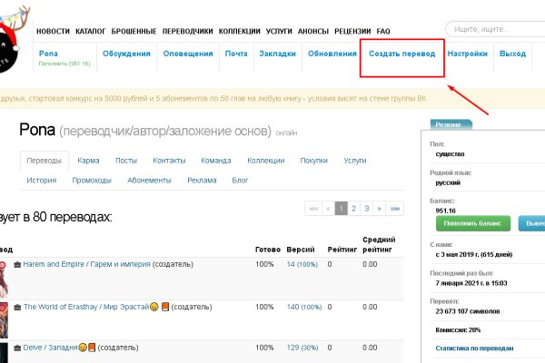Click the emoji face icon after Мир Эрастай
This screenshot has height=363, width=545.
(154, 307)
